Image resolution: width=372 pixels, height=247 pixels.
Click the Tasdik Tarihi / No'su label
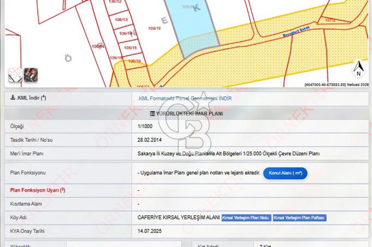(x=31, y=140)
